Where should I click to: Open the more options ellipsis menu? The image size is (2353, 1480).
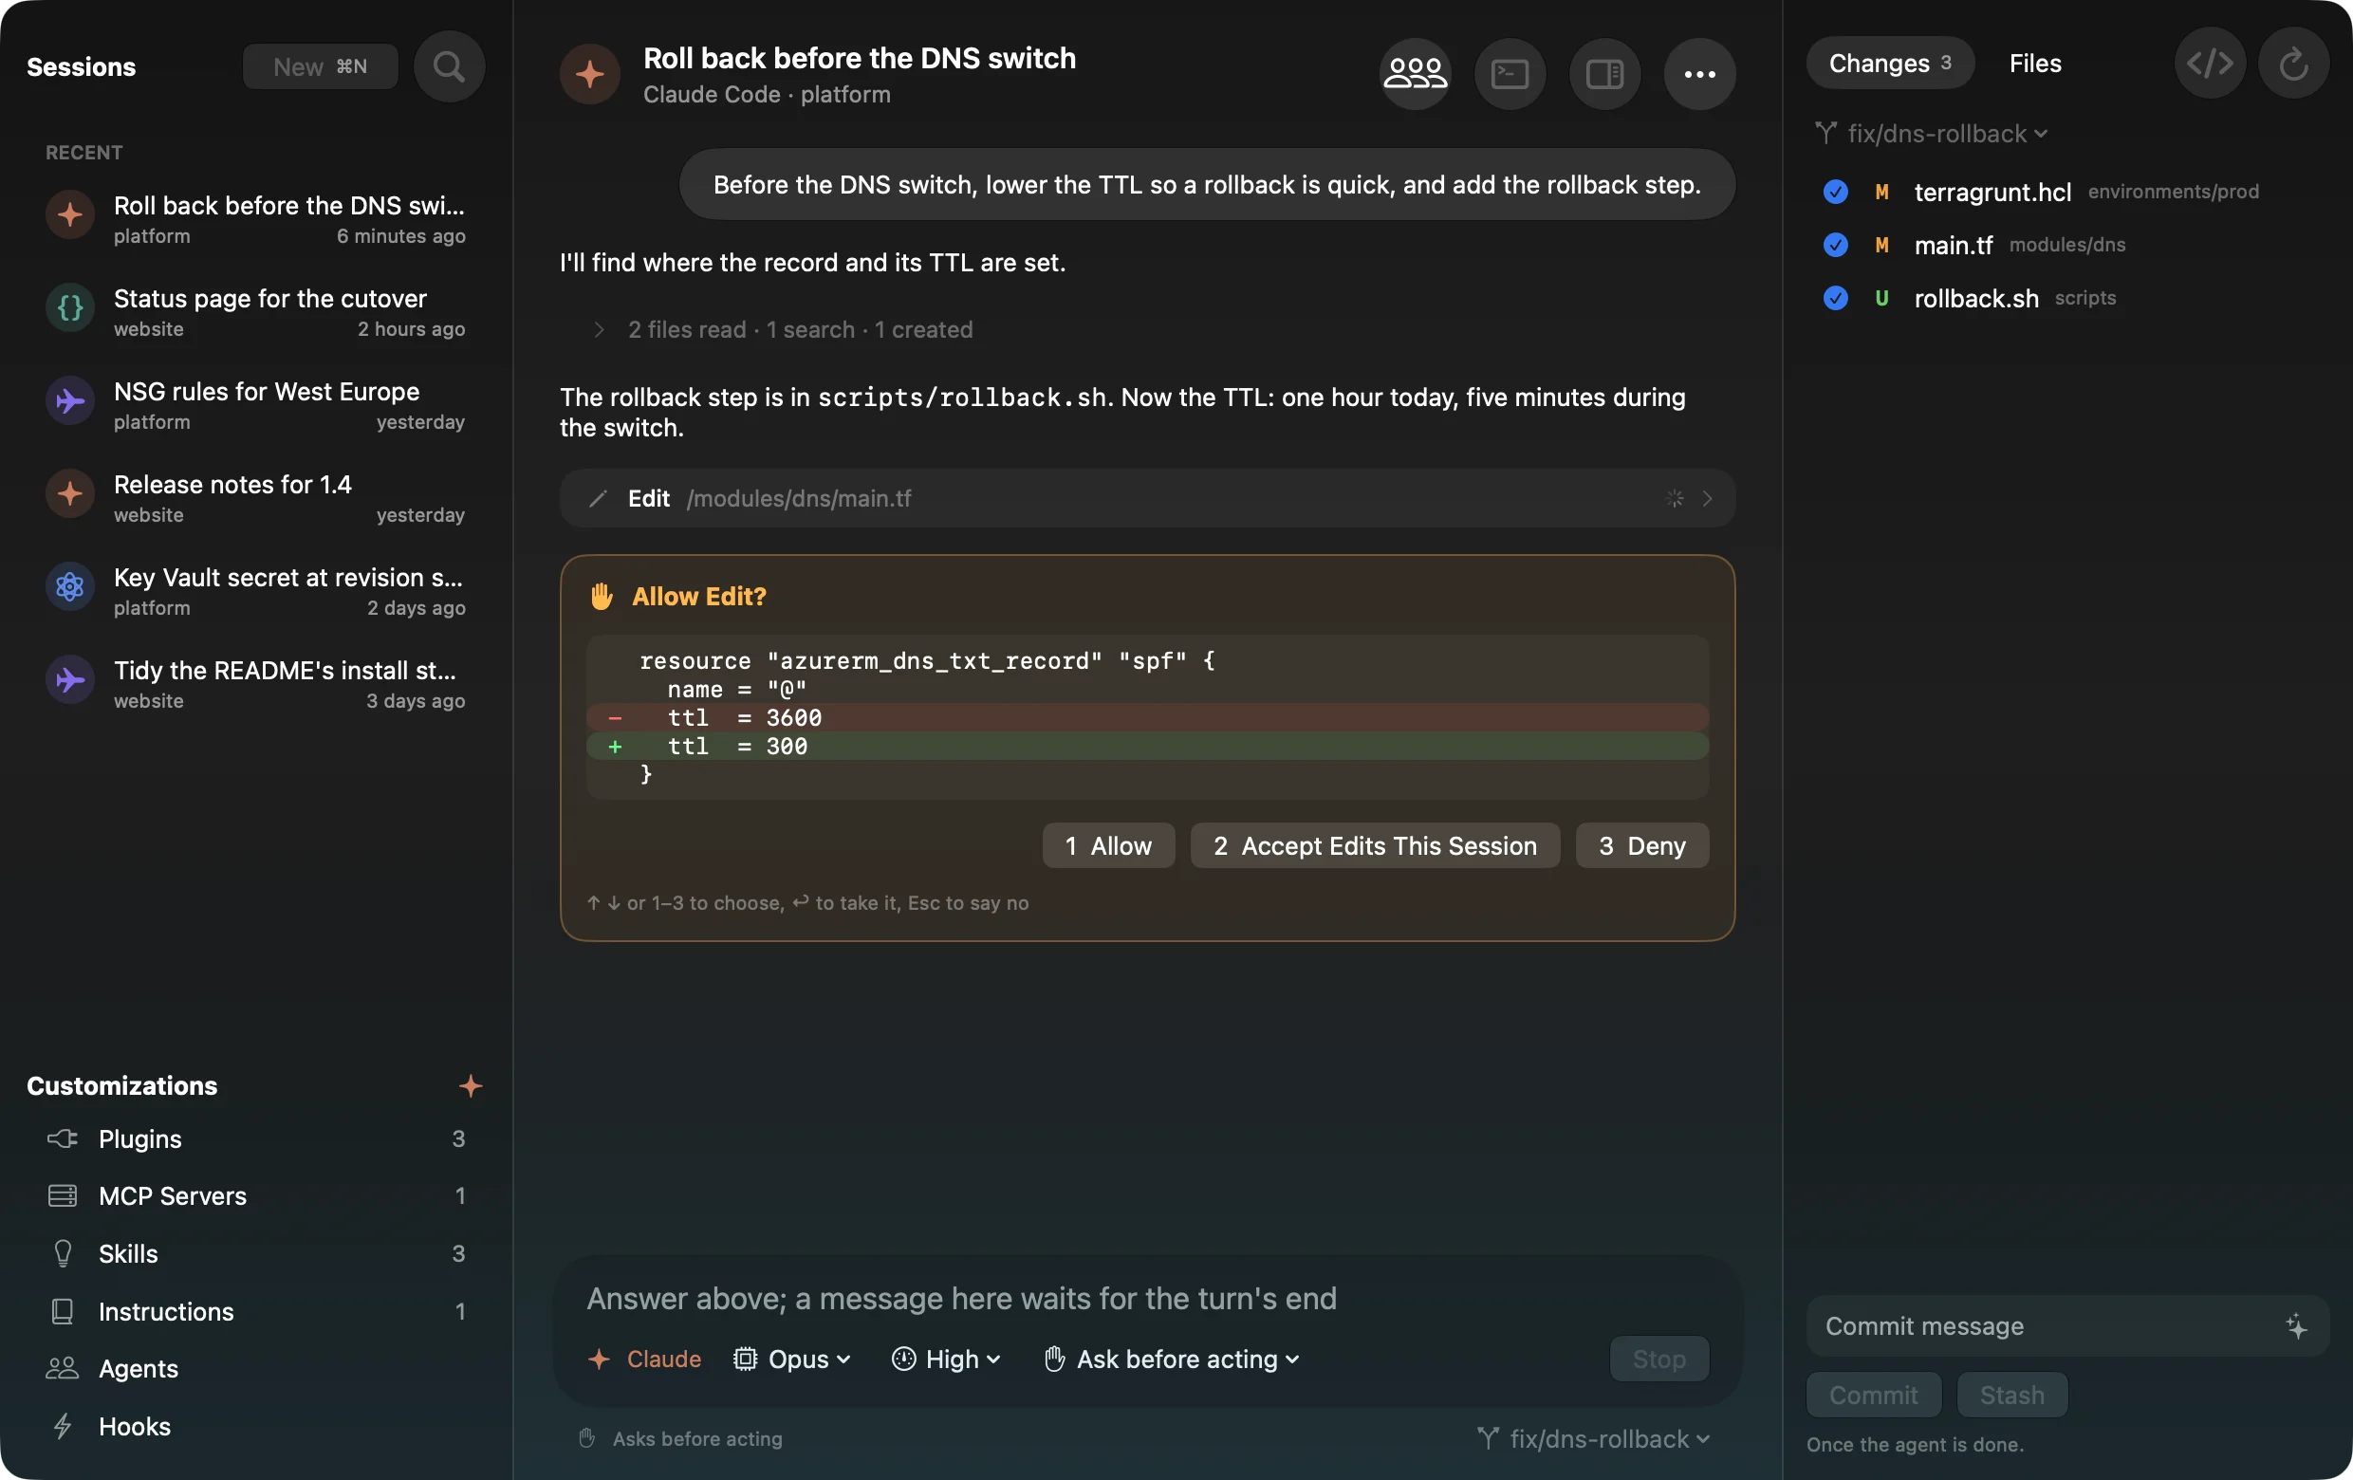(1698, 73)
